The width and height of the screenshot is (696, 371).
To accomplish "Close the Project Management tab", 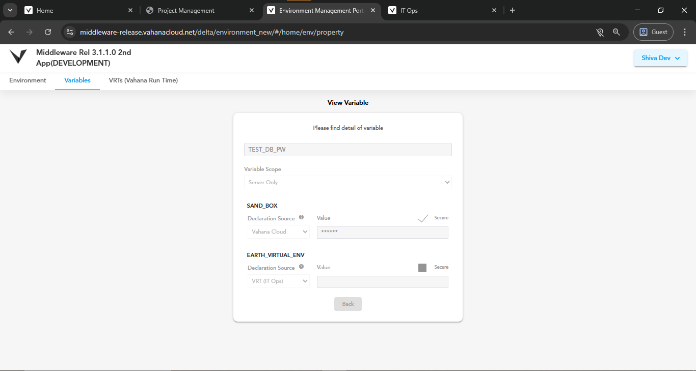I will point(251,10).
